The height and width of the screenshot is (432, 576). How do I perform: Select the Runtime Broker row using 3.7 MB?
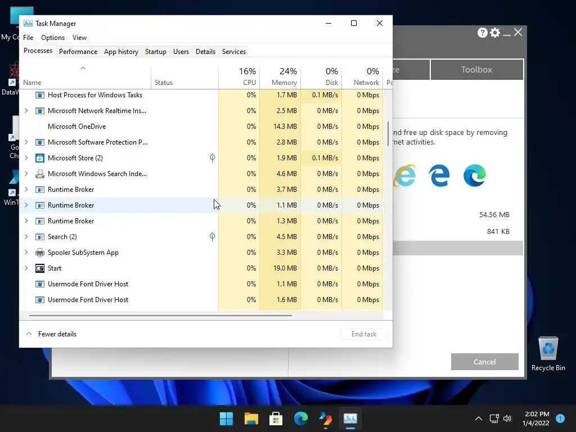pos(201,190)
